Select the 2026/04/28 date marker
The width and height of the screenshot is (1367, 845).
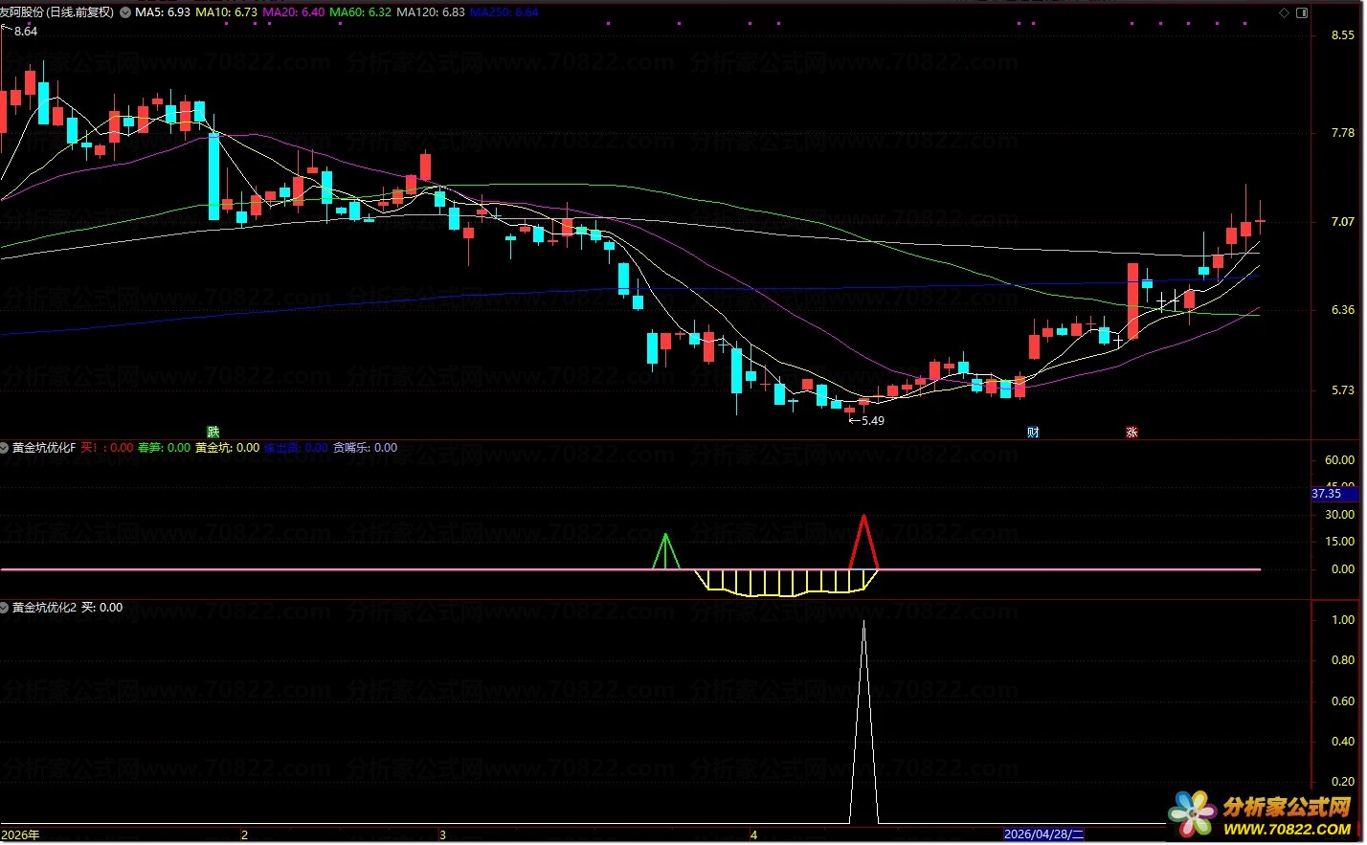point(1043,834)
